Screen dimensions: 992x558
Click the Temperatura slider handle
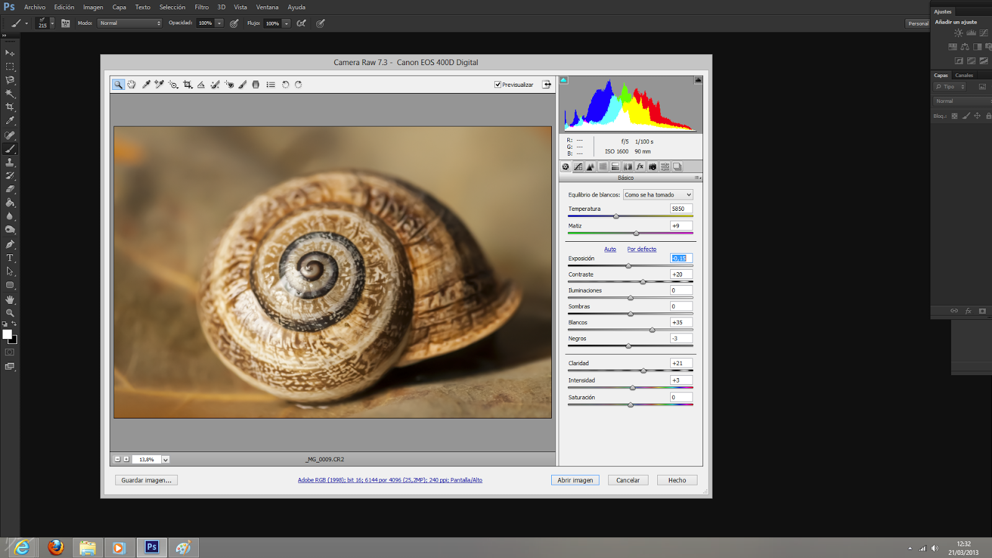(x=616, y=216)
